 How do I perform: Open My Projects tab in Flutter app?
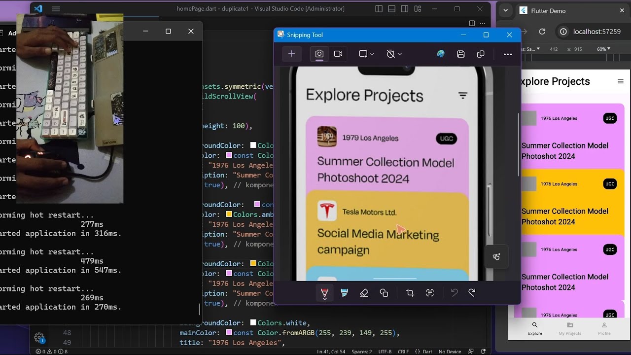[x=570, y=329]
